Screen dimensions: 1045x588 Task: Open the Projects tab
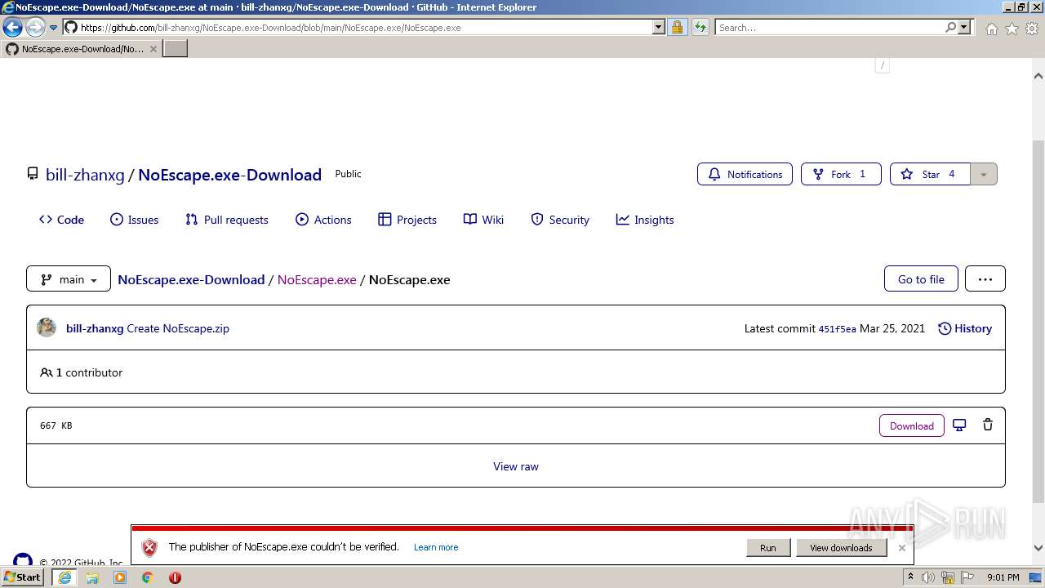point(407,220)
